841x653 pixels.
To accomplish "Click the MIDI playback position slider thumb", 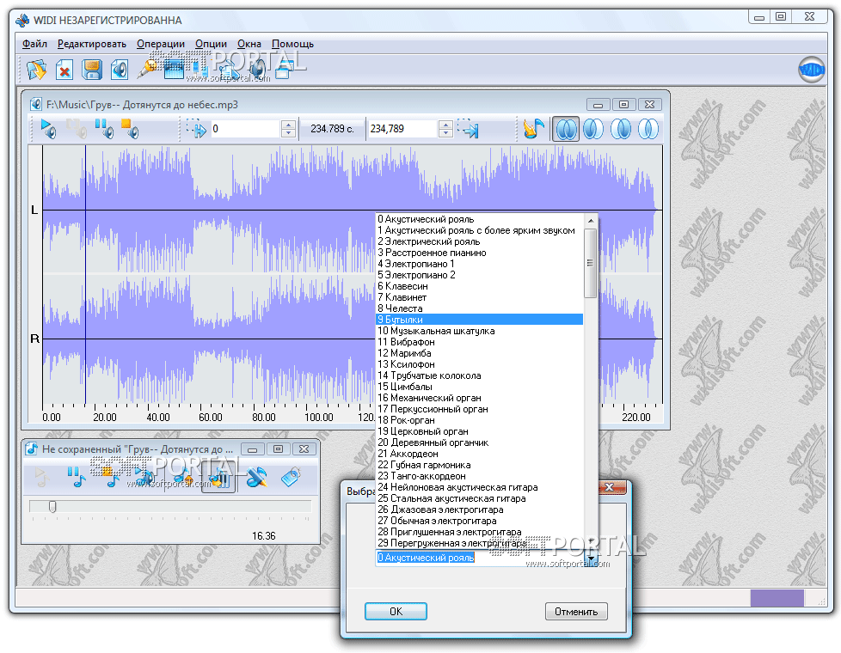I will (52, 507).
